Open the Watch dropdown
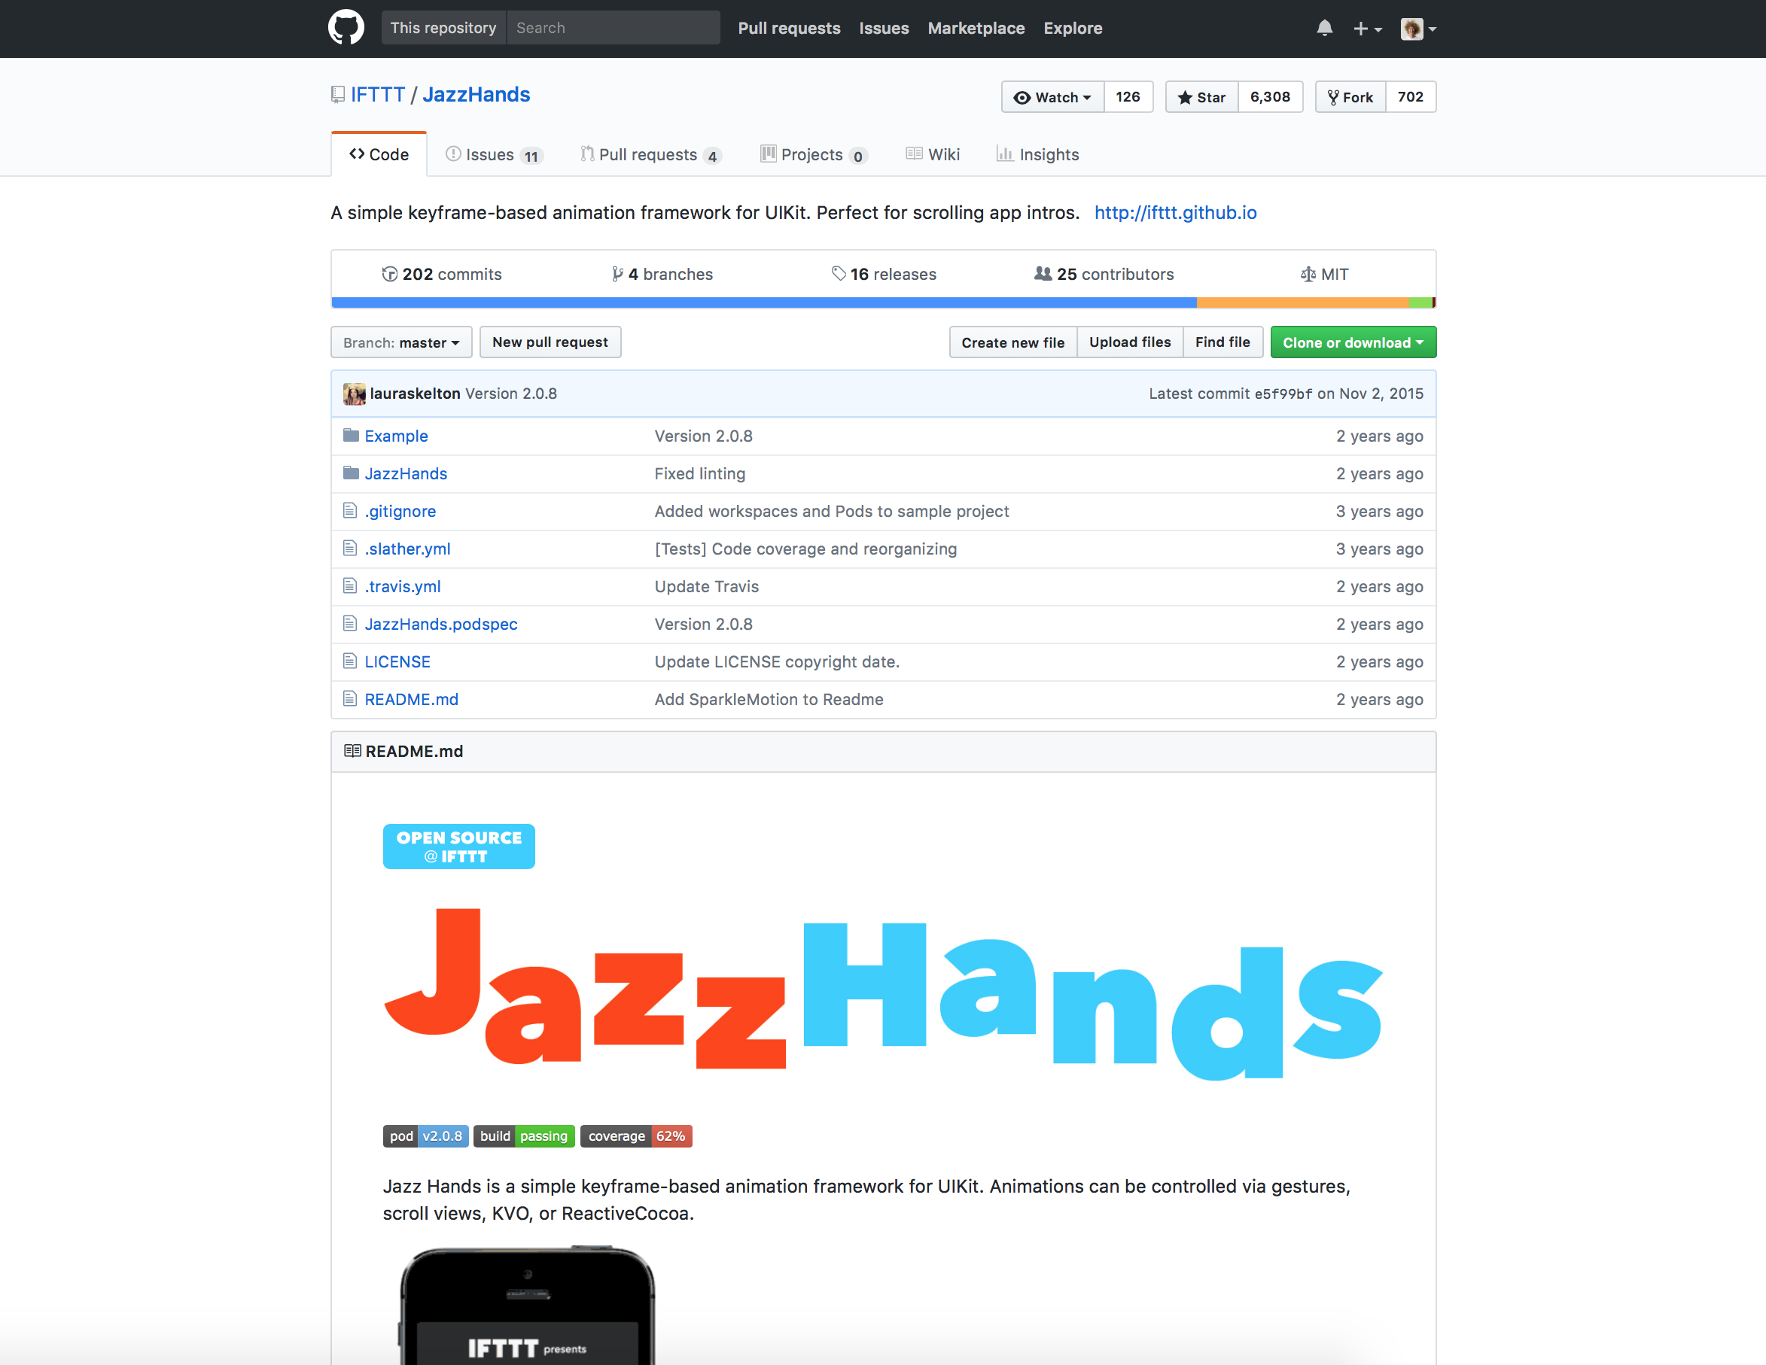This screenshot has height=1365, width=1766. point(1053,97)
